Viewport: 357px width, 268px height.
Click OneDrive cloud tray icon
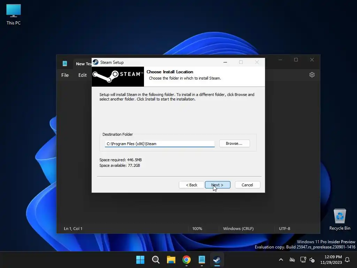tap(292, 260)
